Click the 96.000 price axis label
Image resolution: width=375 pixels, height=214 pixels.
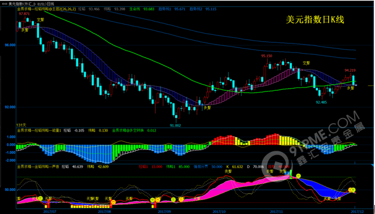click(x=10, y=45)
